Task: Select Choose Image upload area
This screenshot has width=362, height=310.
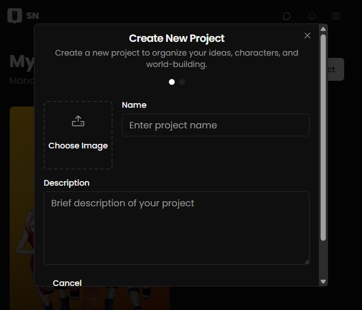Action: coord(78,135)
